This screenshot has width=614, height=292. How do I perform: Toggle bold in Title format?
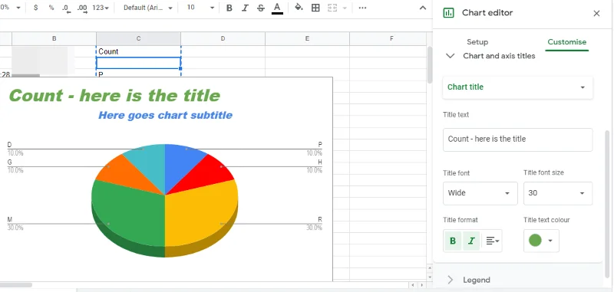453,241
